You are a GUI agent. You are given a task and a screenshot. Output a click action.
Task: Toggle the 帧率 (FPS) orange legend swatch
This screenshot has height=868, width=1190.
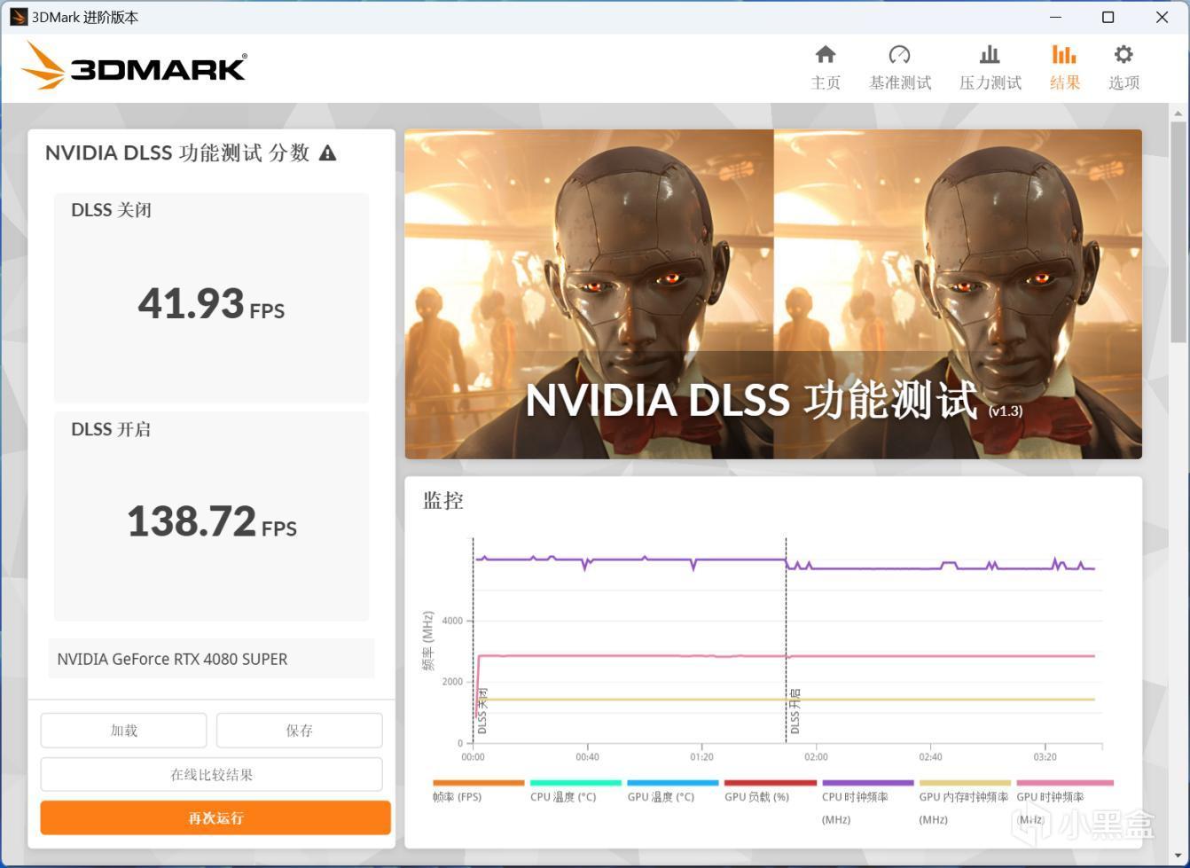pos(479,783)
